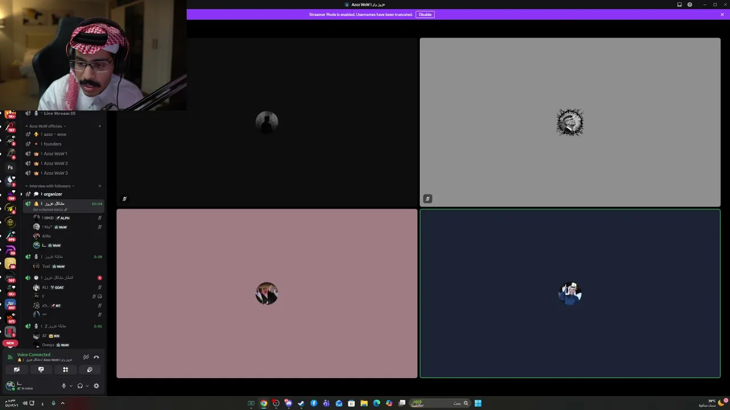Image resolution: width=730 pixels, height=410 pixels.
Task: Add a channel to Interview with followers
Action: tap(99, 186)
